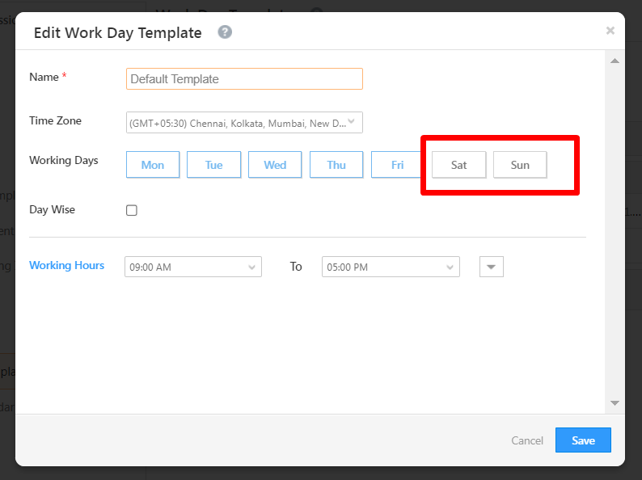Open the Time Zone dropdown

coord(244,123)
